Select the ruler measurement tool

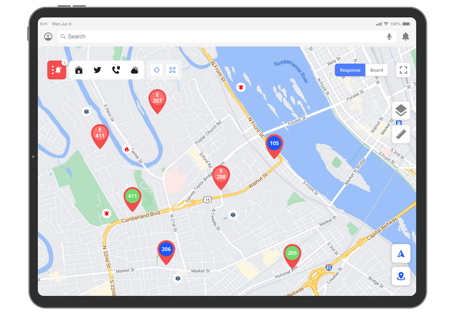click(401, 134)
